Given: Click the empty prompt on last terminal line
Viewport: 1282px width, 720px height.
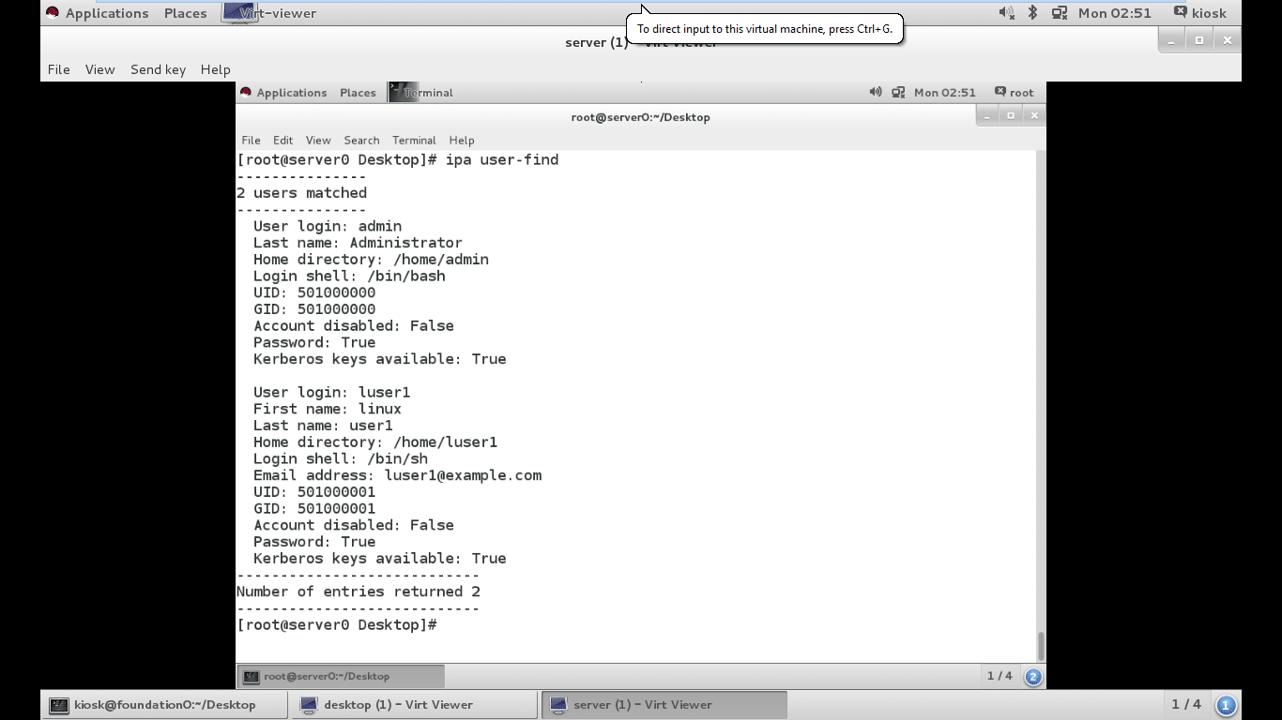Looking at the screenshot, I should click(x=337, y=625).
